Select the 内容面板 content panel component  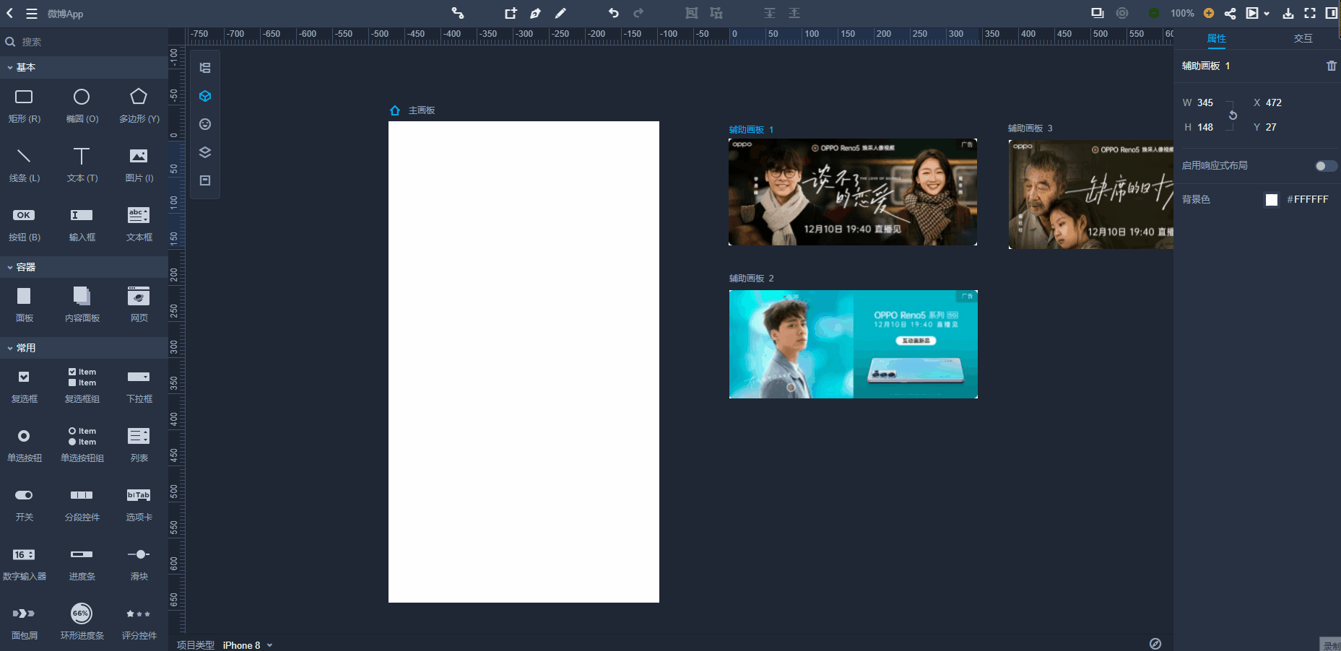(82, 305)
